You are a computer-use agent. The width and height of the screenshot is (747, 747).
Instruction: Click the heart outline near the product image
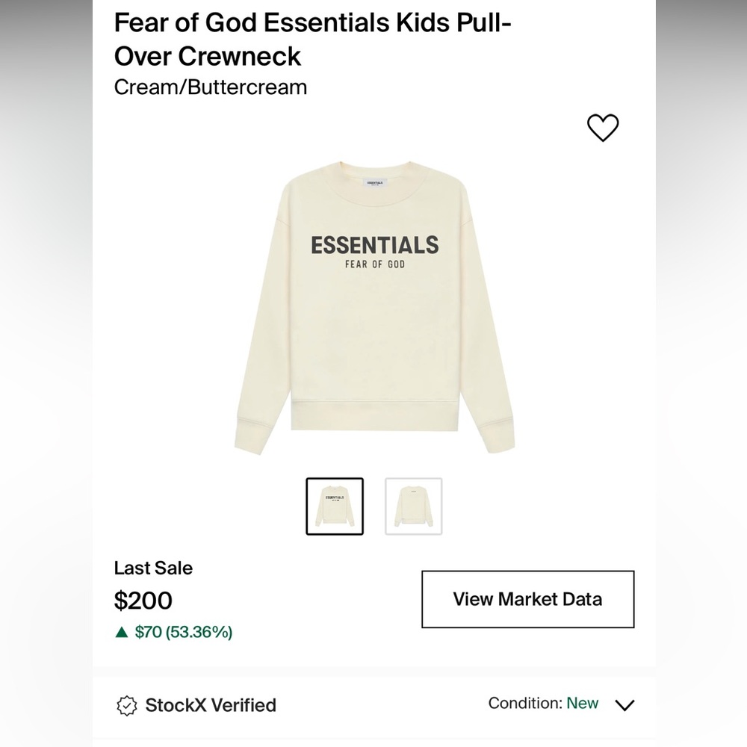[x=604, y=128]
